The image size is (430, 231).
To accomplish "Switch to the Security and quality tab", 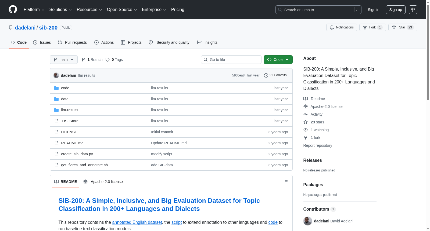I will pyautogui.click(x=169, y=42).
